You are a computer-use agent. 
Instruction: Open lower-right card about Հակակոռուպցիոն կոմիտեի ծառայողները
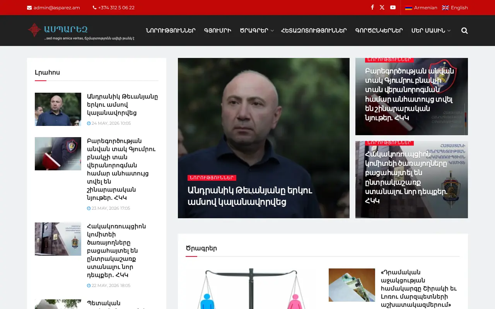(x=411, y=180)
